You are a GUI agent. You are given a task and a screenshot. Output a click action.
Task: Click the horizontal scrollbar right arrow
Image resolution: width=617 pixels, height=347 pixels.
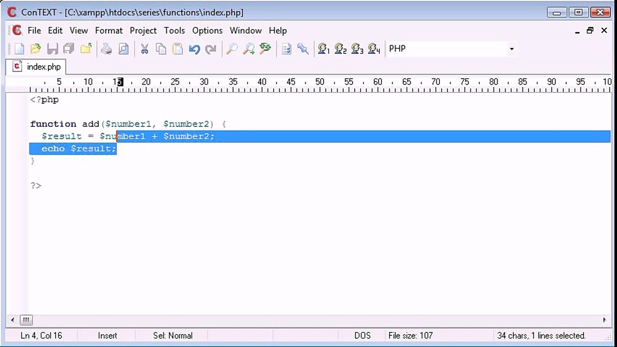pos(604,320)
